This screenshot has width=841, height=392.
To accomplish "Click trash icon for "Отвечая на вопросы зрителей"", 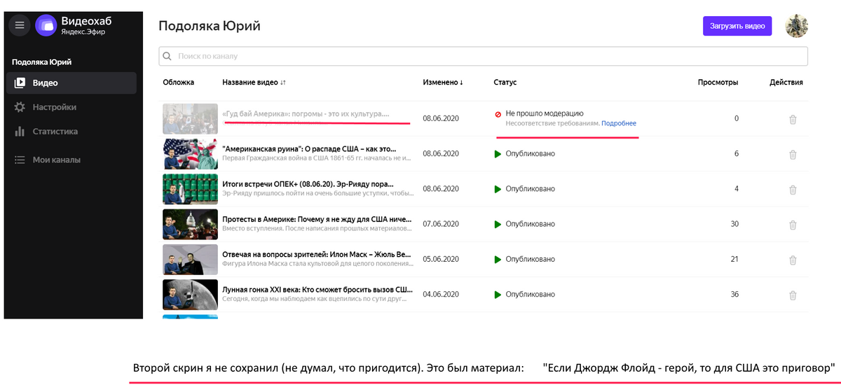I will click(x=793, y=260).
